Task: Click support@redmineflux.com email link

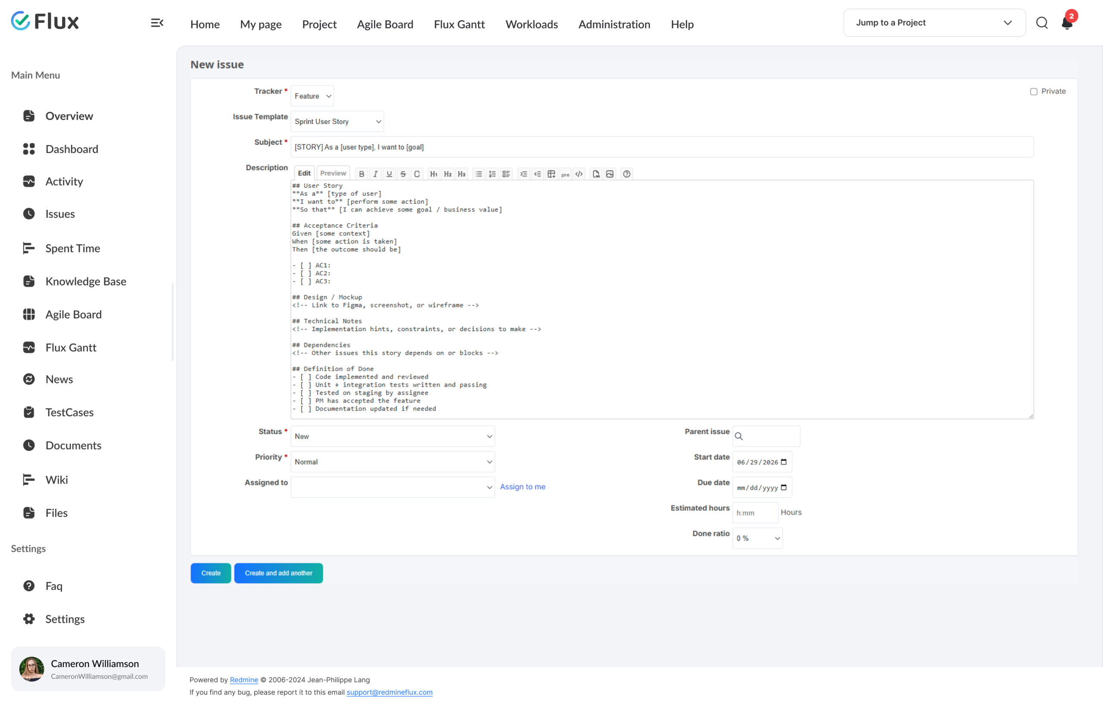Action: tap(389, 692)
